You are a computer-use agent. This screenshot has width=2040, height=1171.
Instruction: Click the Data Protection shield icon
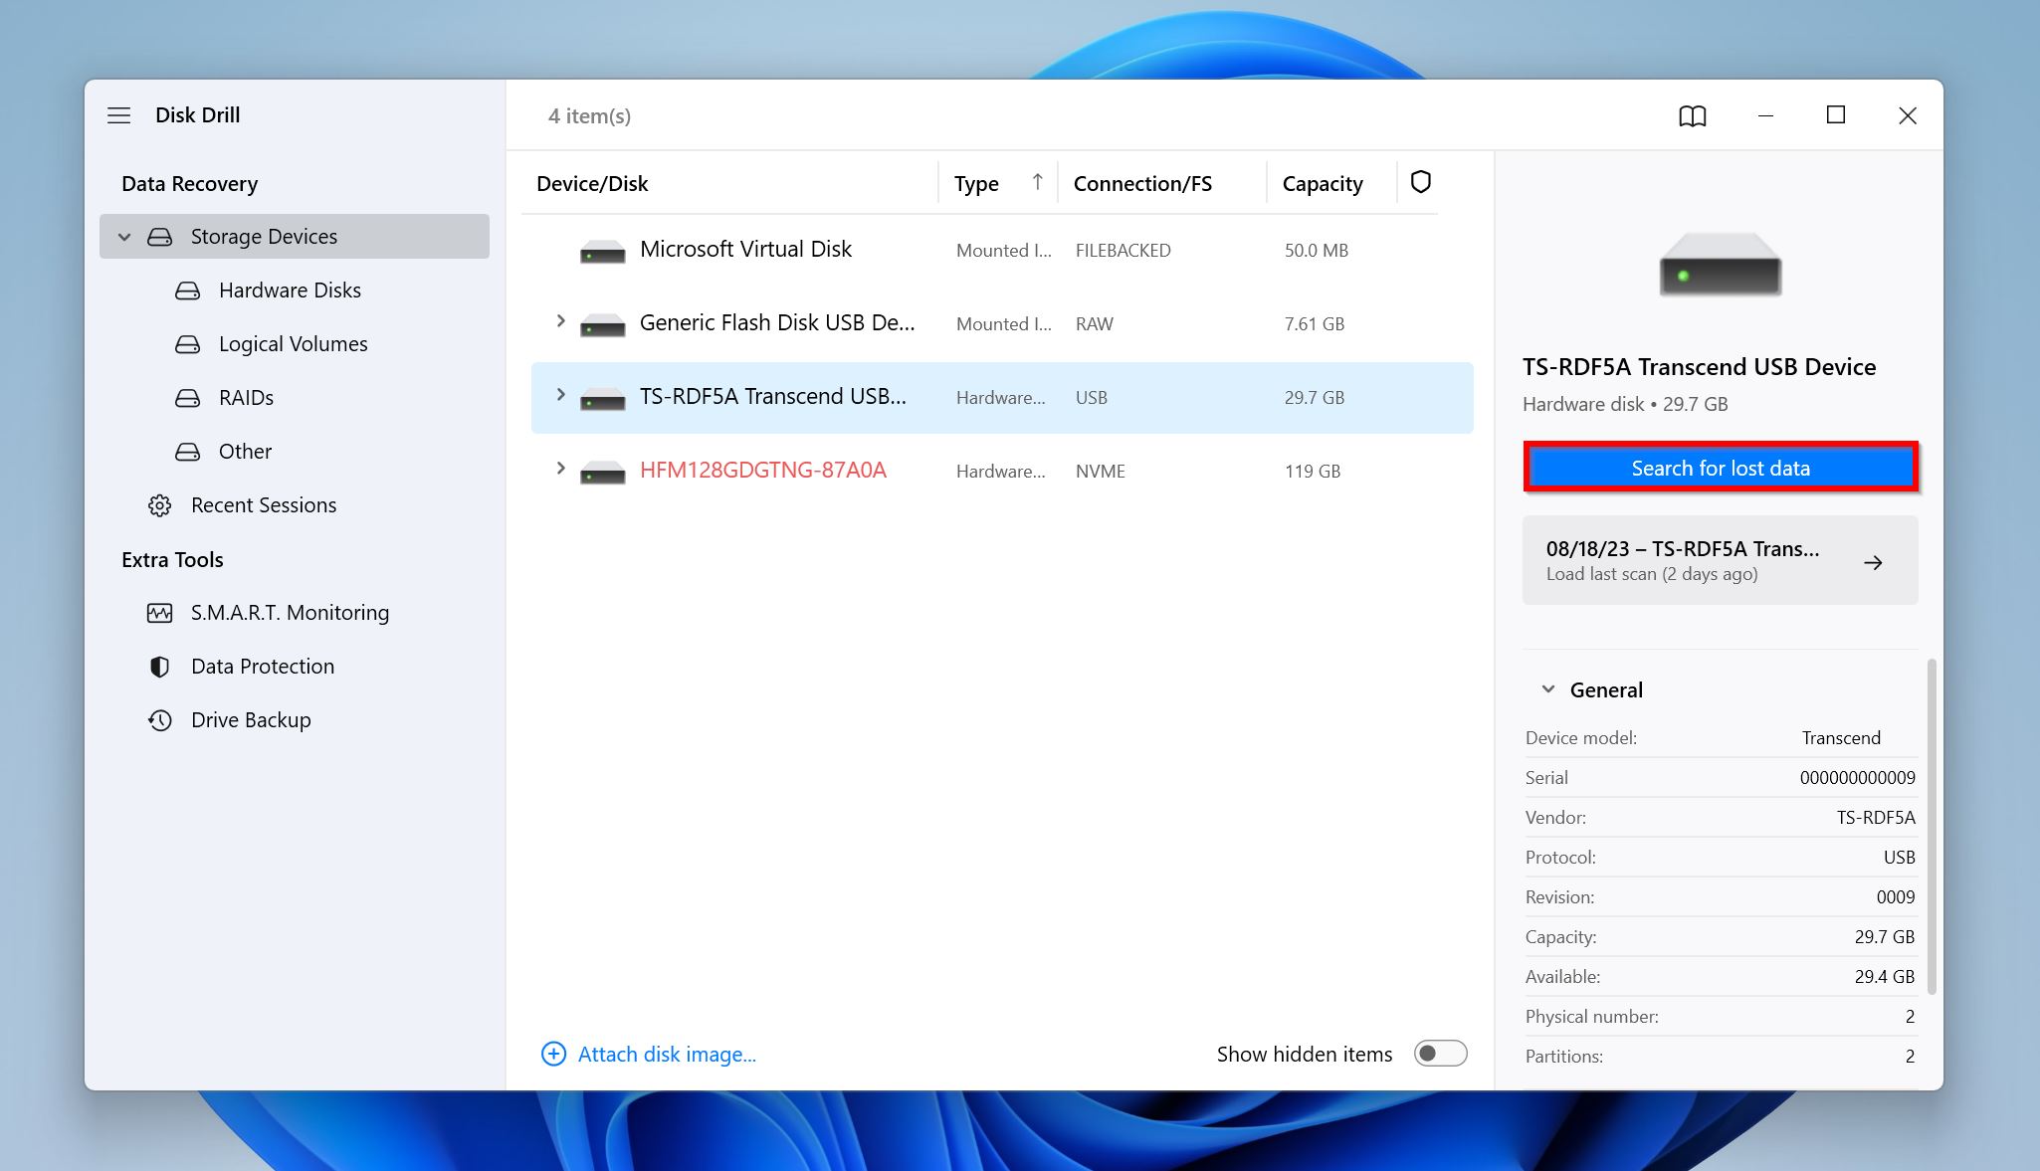(x=160, y=666)
